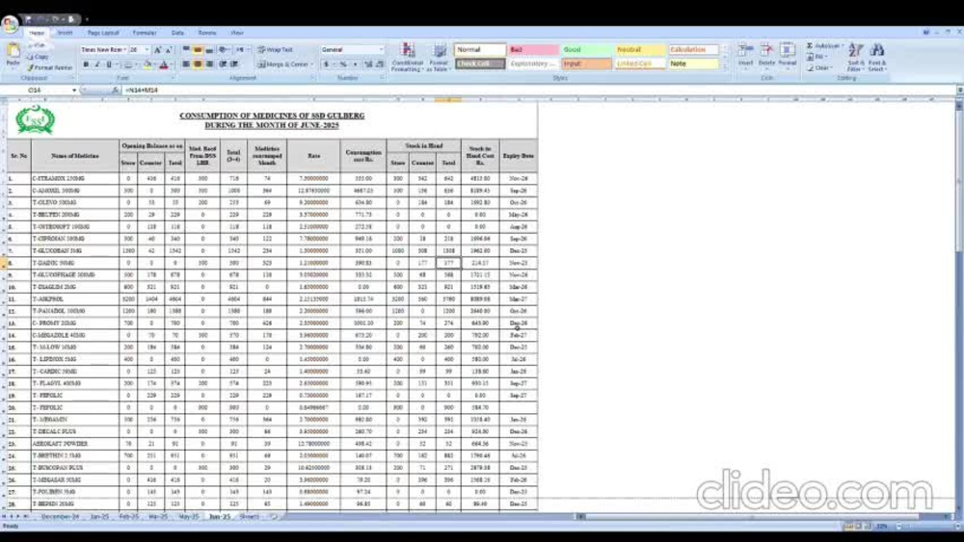
Task: Toggle Middle Align
Action: 198,50
